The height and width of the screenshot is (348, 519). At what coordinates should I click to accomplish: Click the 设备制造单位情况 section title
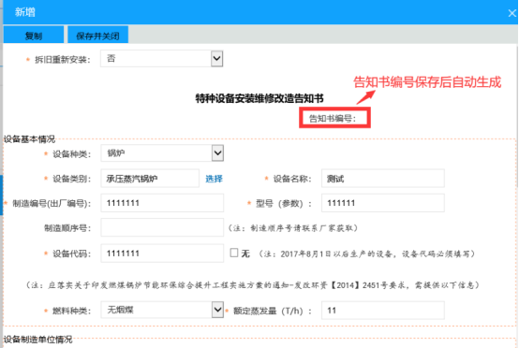pos(37,340)
